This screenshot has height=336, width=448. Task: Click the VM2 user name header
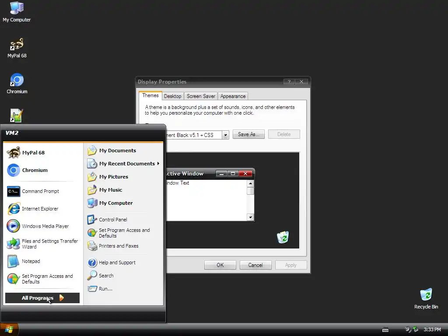coord(12,133)
